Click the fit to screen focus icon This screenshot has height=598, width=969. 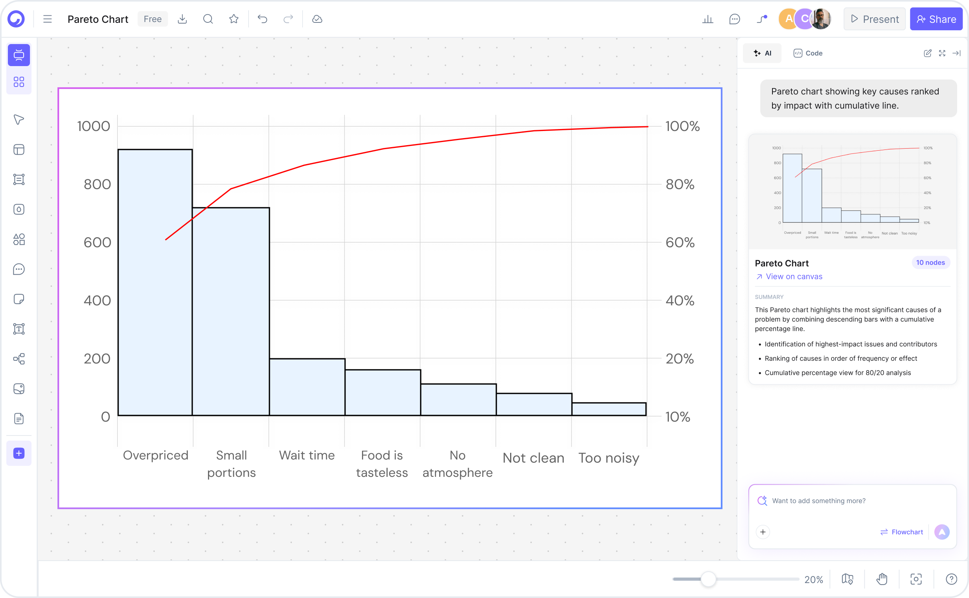(916, 580)
